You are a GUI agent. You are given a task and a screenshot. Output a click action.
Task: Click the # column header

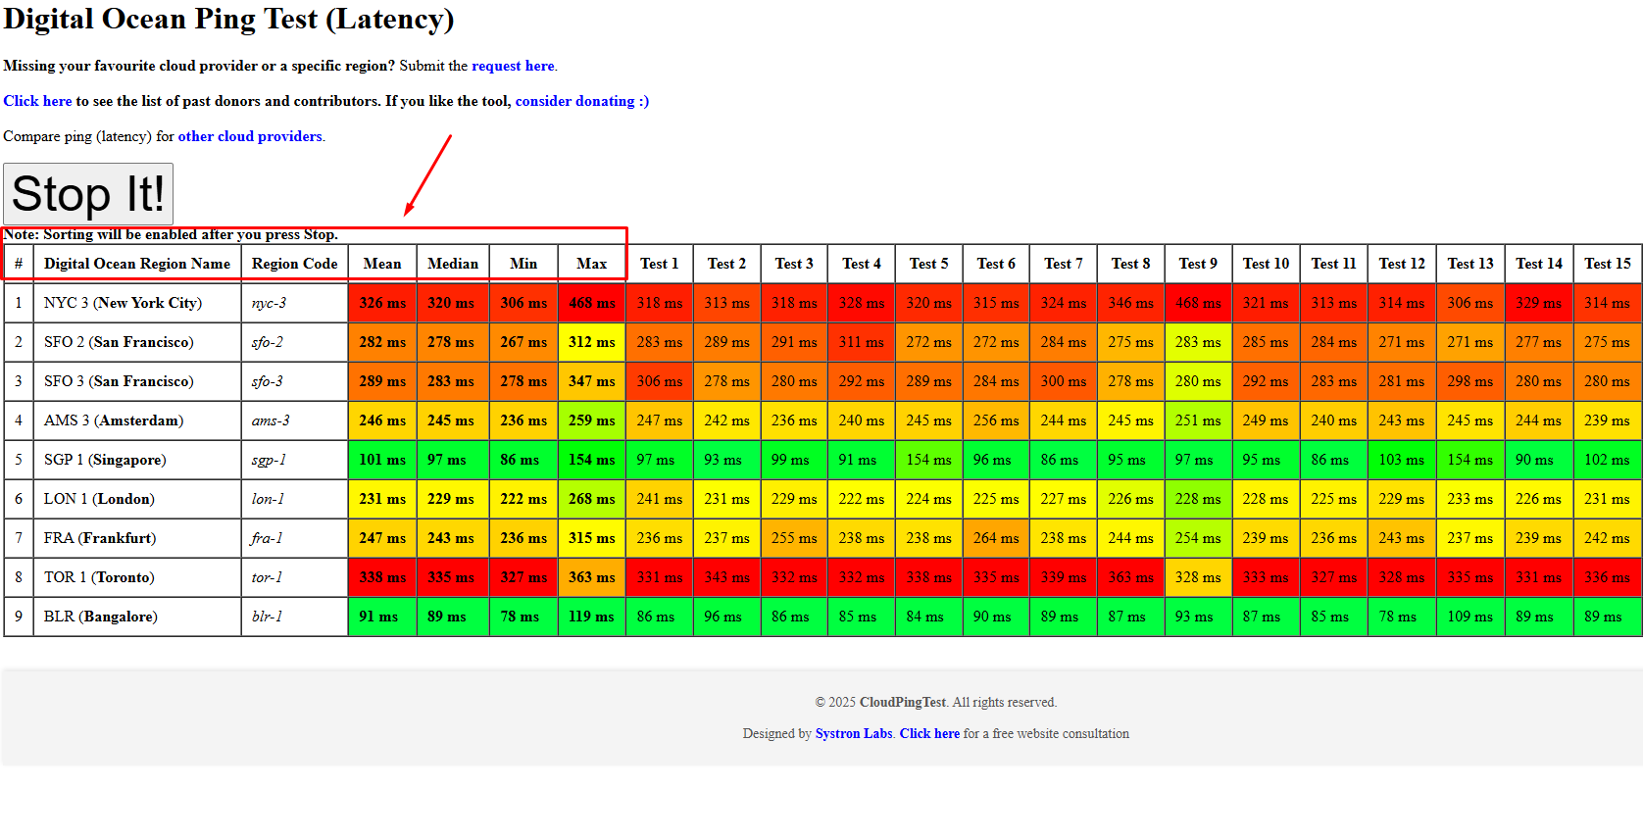[19, 264]
